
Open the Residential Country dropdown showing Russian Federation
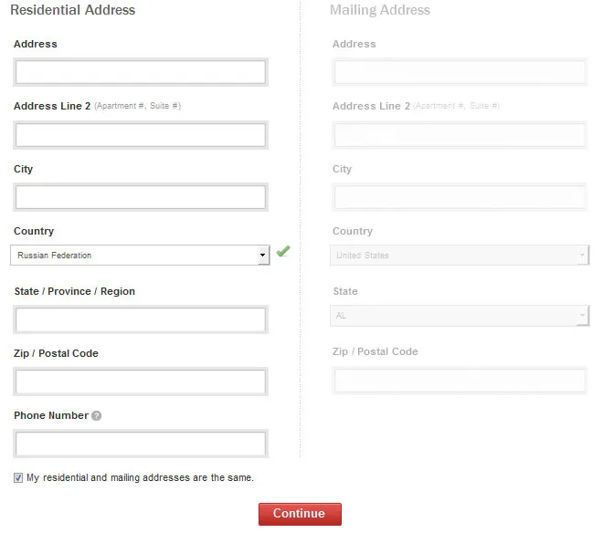pos(140,255)
